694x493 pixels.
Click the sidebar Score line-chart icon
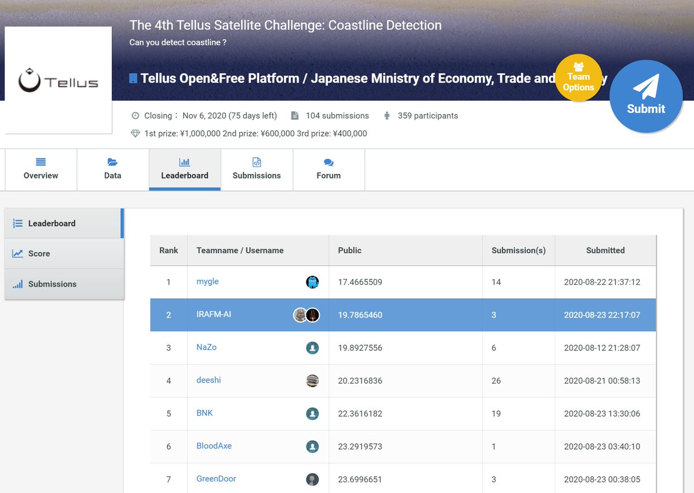point(17,253)
